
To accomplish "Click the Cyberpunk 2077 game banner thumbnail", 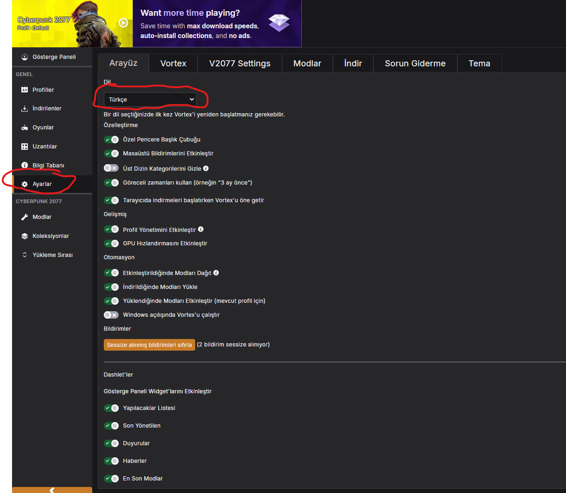I will (72, 23).
